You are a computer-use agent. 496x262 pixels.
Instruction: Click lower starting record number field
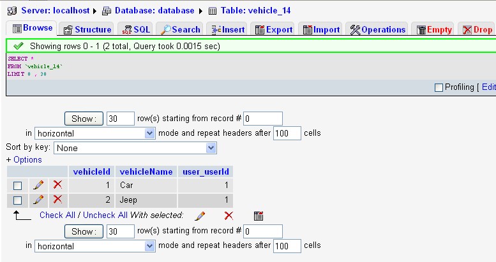coord(263,231)
